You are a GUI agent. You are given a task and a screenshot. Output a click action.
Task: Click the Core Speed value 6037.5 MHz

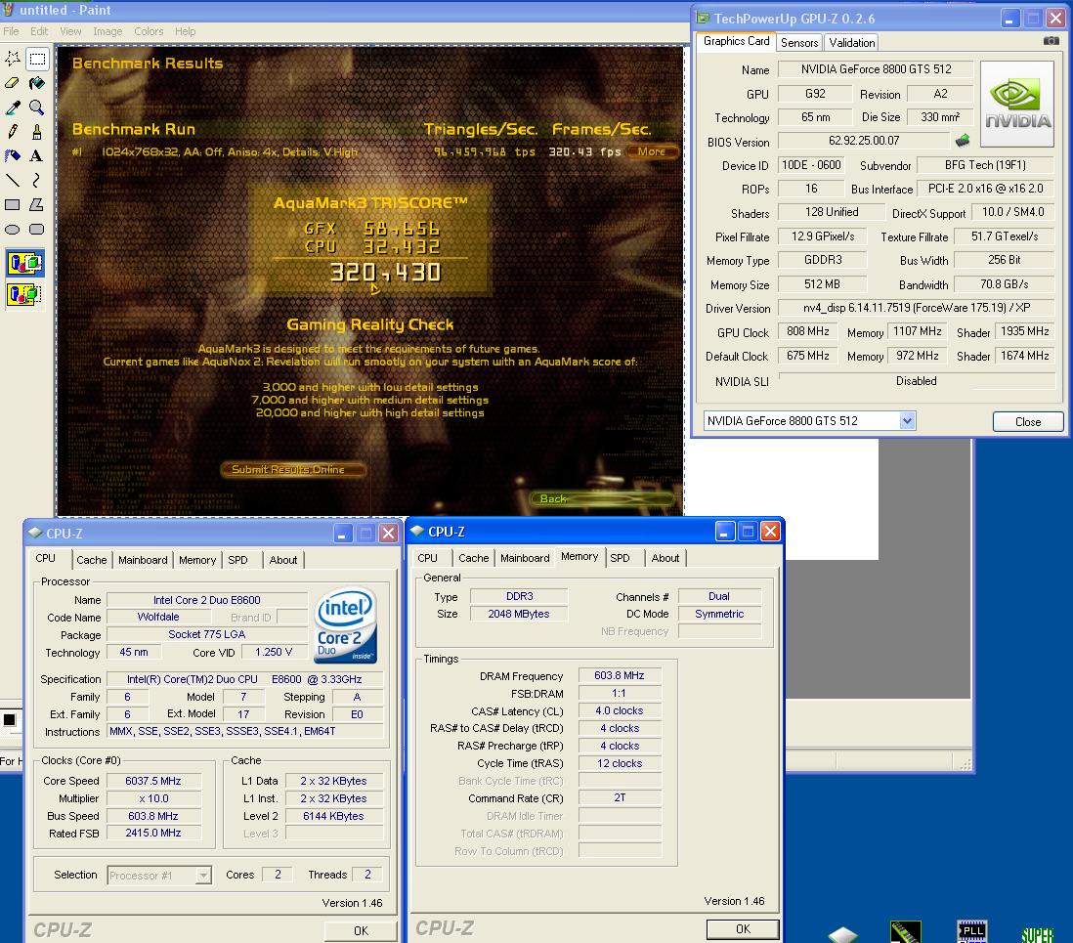tap(153, 781)
